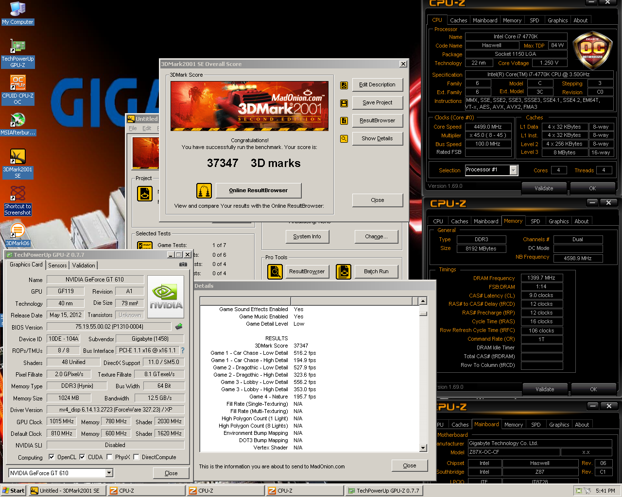Switch to the Sensors tab in GPU-Z
This screenshot has width=622, height=497.
coord(57,265)
